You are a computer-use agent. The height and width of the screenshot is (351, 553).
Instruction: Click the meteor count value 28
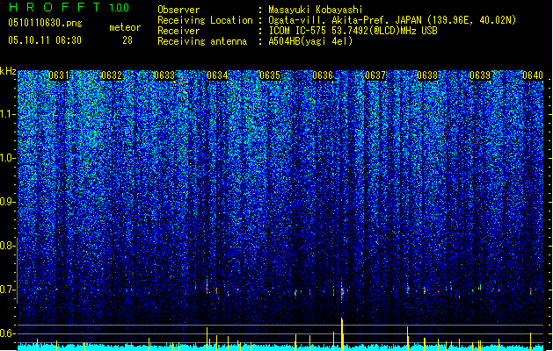point(127,40)
